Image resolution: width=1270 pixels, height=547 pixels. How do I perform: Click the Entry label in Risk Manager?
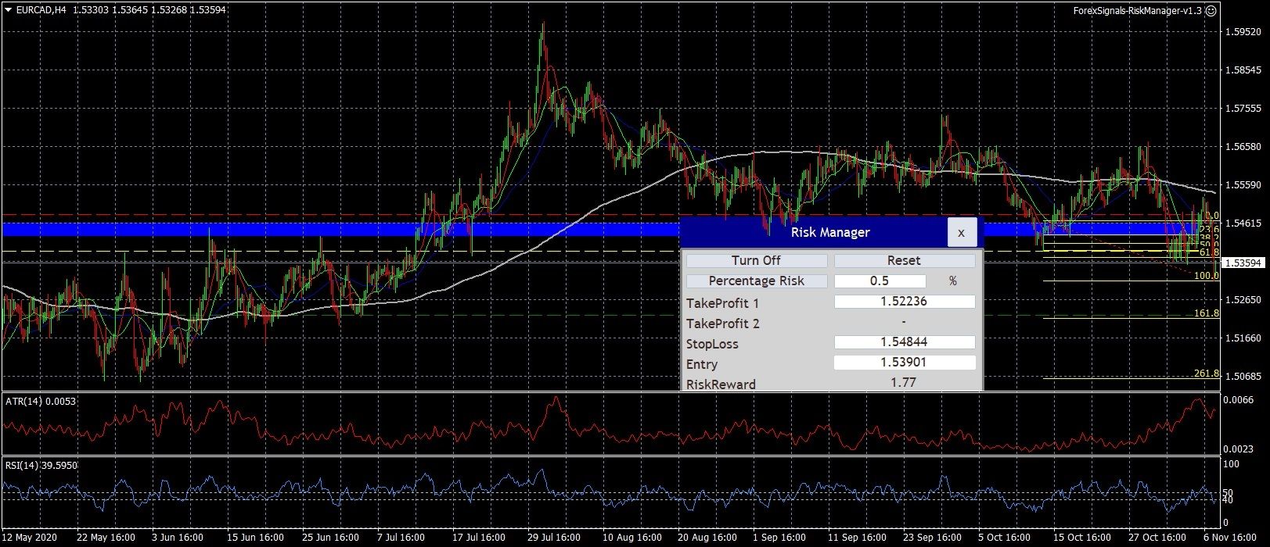(702, 364)
